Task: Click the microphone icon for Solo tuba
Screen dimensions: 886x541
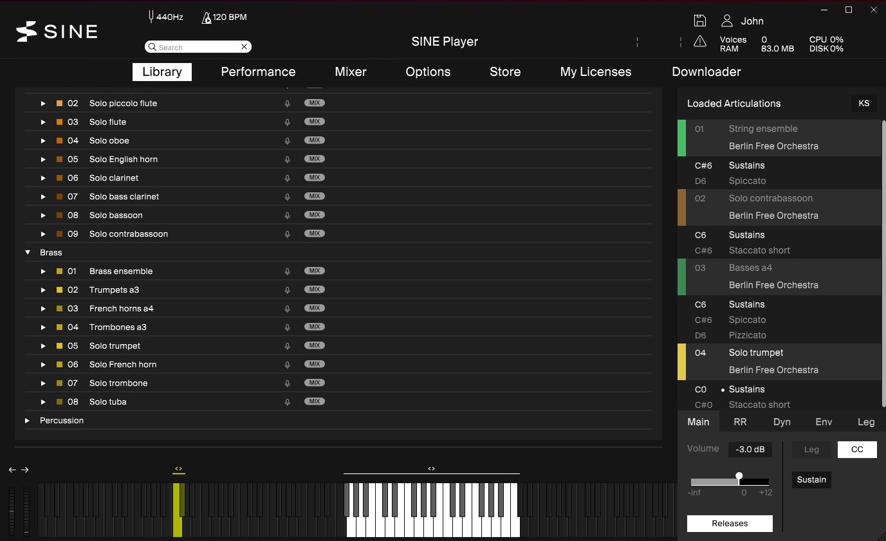Action: tap(288, 402)
